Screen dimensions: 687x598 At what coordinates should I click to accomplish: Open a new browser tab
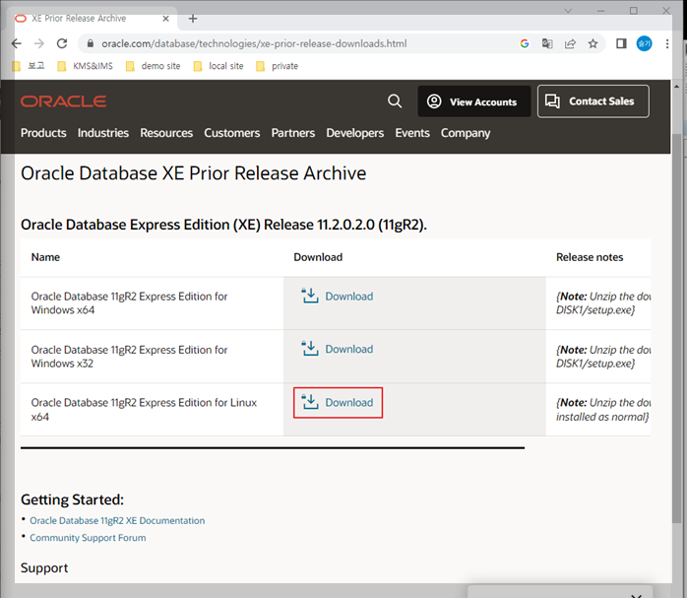pyautogui.click(x=193, y=19)
